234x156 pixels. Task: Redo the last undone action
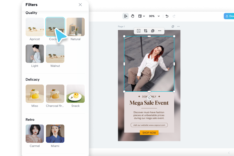tap(174, 16)
